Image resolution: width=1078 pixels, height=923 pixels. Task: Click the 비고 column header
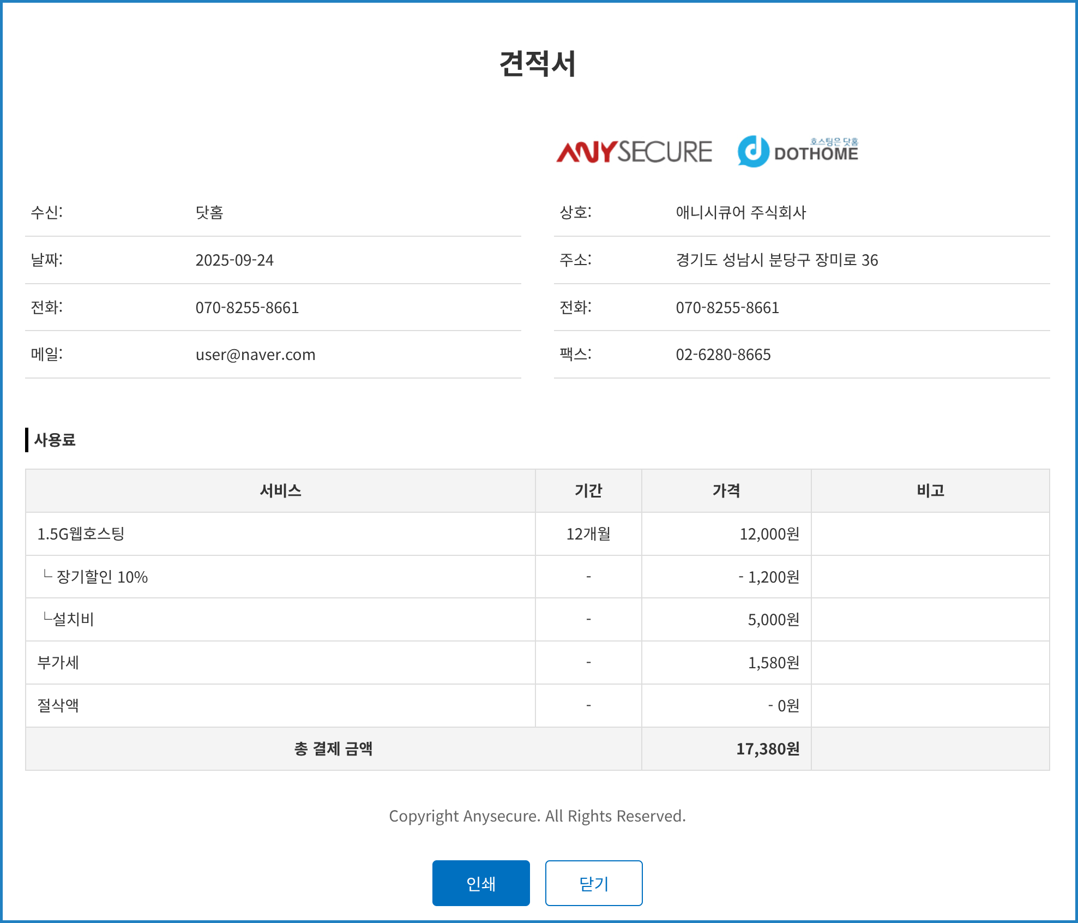tap(930, 490)
